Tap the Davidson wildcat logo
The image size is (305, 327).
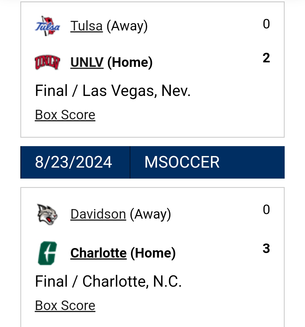coord(47,214)
